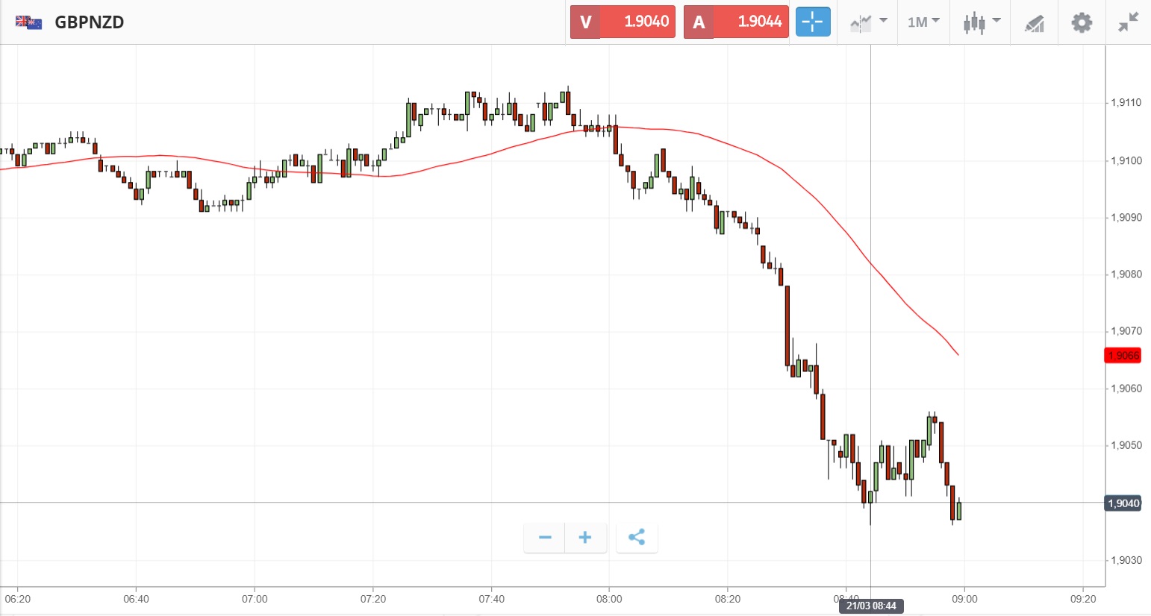
Task: Click the GBPNZD symbol name
Action: point(90,22)
